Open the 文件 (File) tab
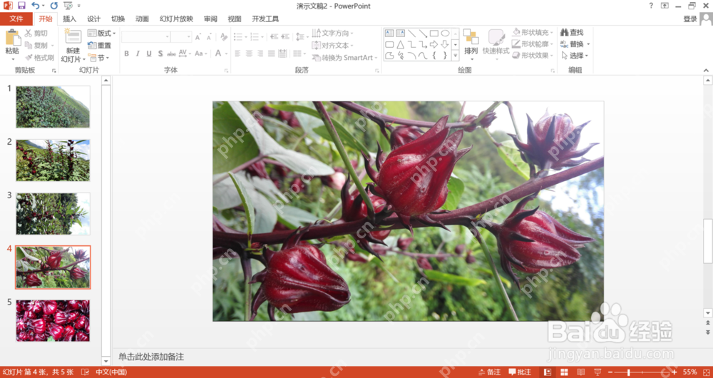Screen dimensions: 713x378 [x=16, y=19]
